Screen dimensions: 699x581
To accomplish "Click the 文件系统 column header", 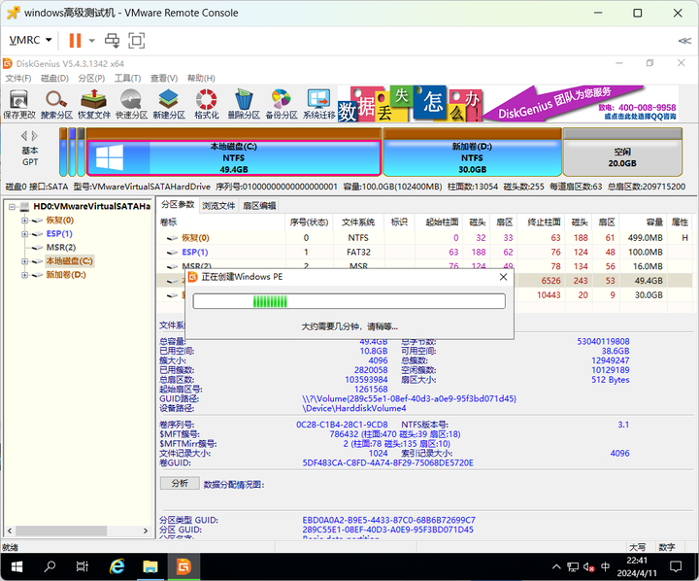I will coord(358,222).
